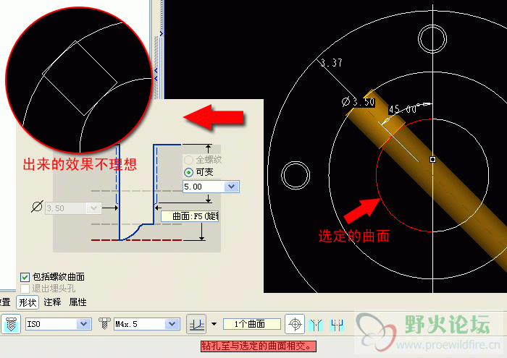Click the crosshair thread surface icon
Viewport: 507px width, 358px height.
(x=295, y=324)
